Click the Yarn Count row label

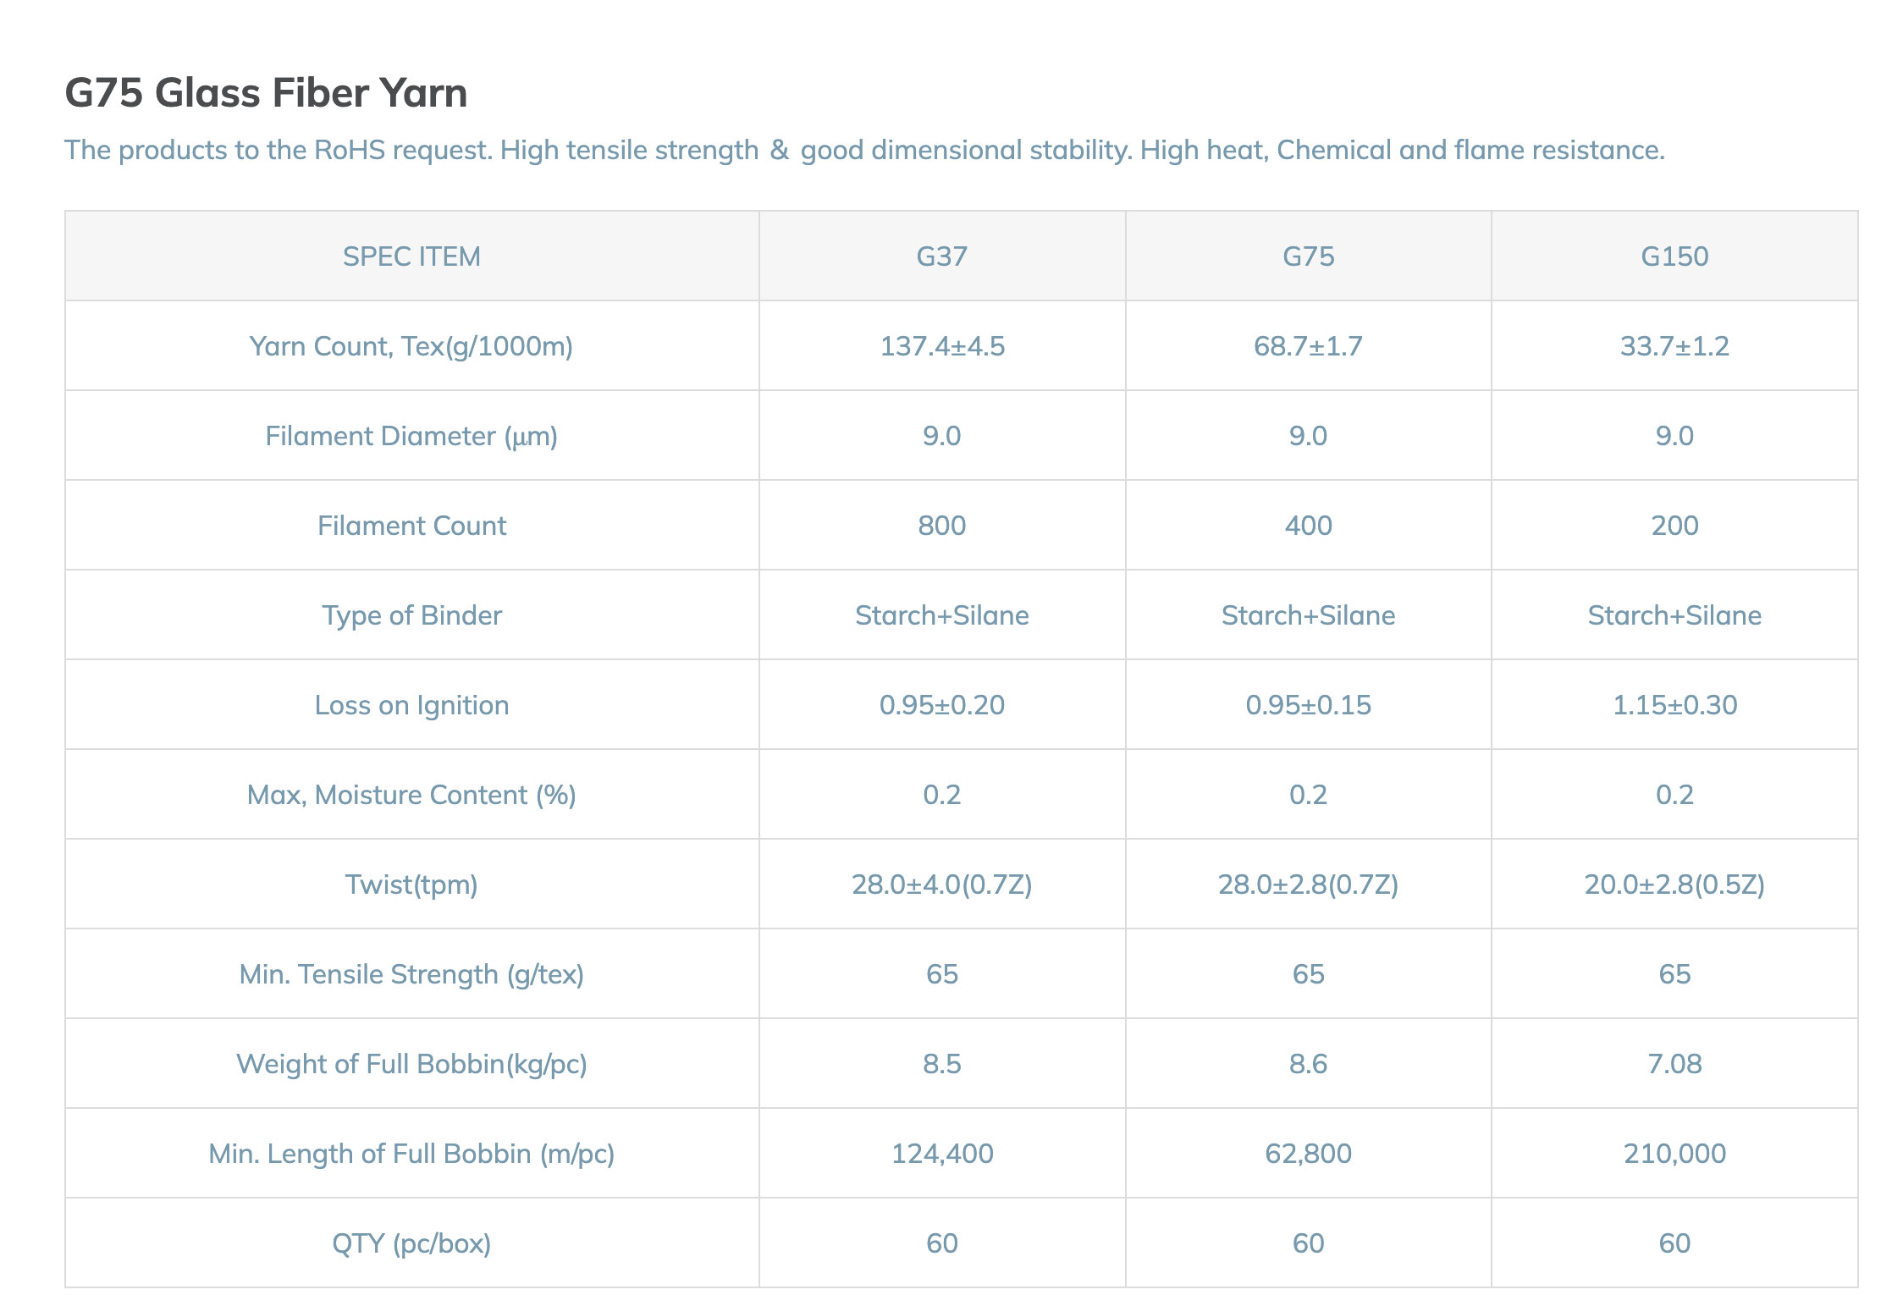tap(411, 346)
